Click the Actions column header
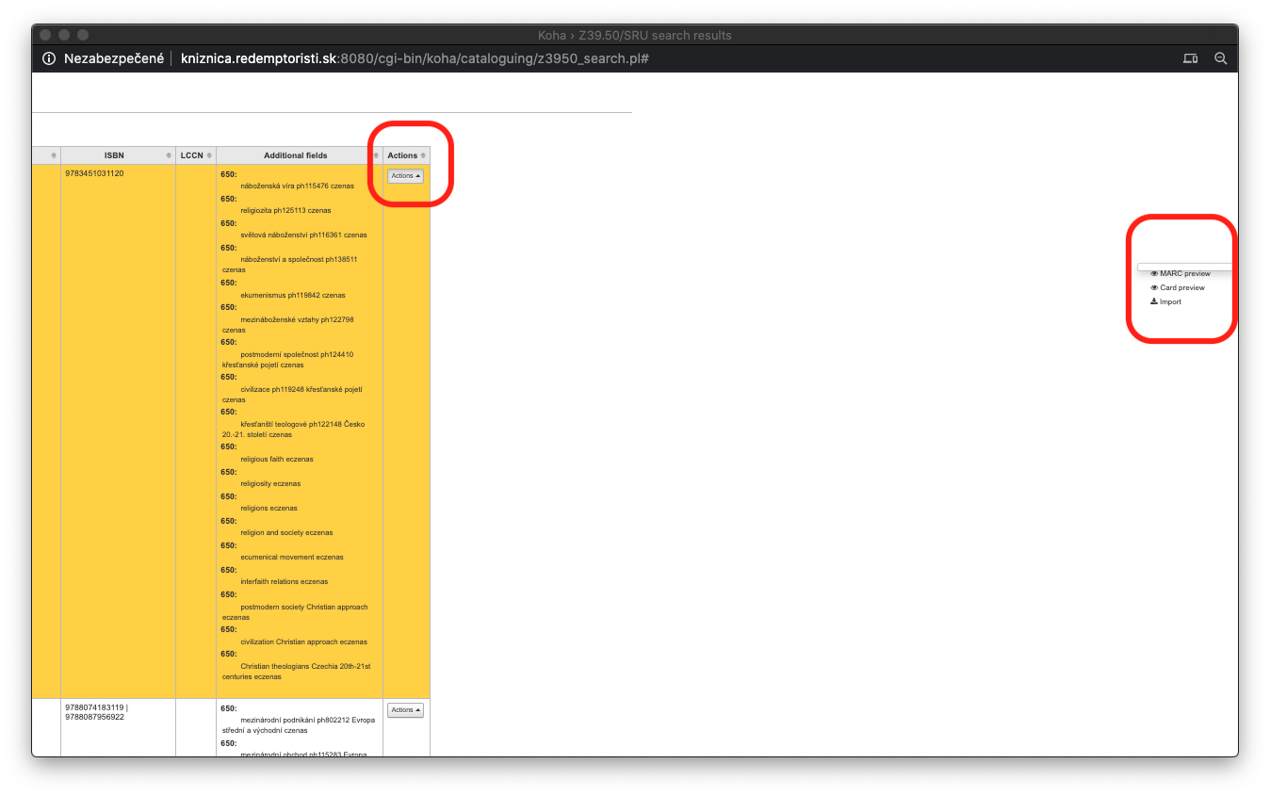1270x796 pixels. 402,155
